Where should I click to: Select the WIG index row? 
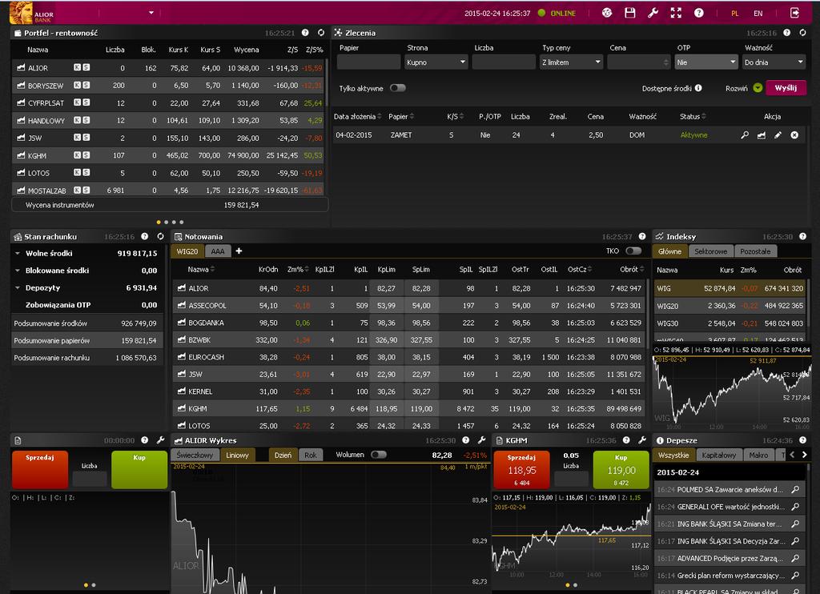point(729,288)
